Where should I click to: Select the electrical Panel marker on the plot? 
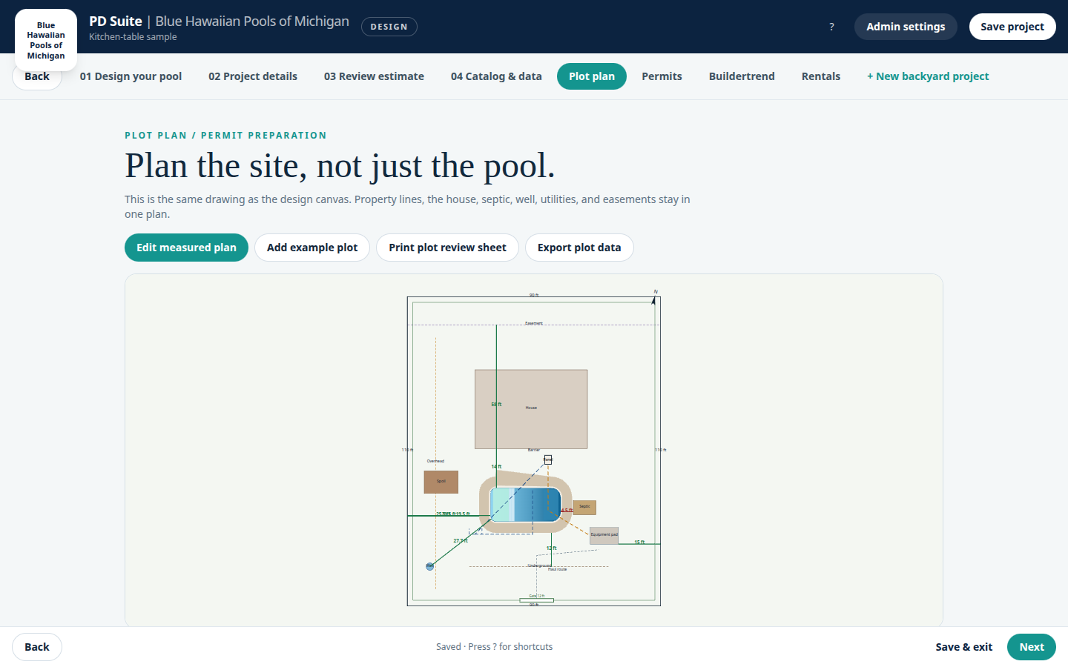tap(548, 459)
